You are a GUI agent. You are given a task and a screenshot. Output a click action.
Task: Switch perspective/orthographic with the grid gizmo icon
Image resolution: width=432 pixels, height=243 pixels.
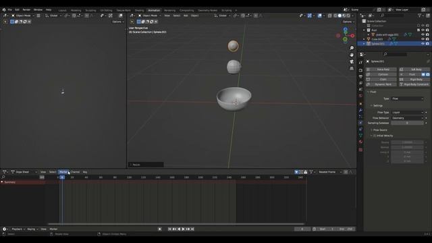[x=352, y=68]
